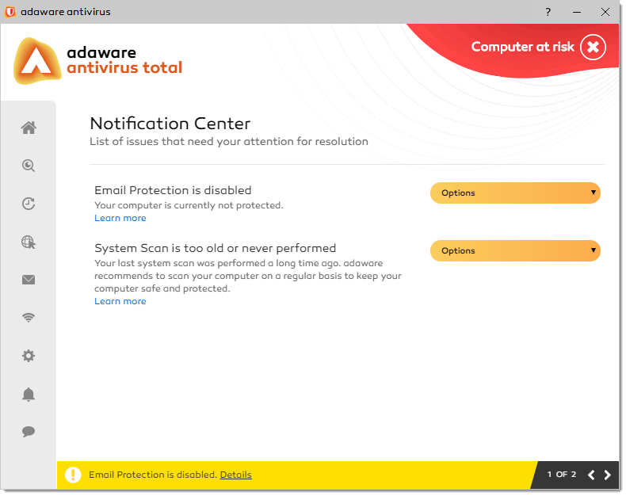Open Network Protection wifi icon
This screenshot has width=626, height=496.
(29, 318)
